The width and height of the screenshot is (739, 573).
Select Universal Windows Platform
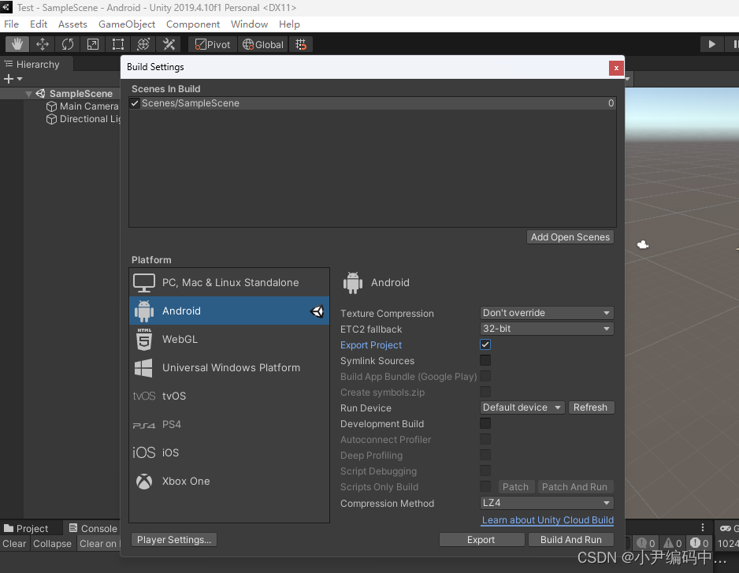[x=229, y=367]
